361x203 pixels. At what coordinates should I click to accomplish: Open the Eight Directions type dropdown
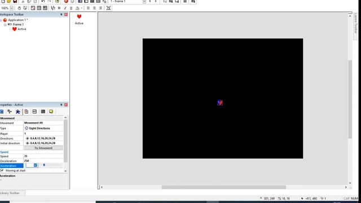[43, 128]
